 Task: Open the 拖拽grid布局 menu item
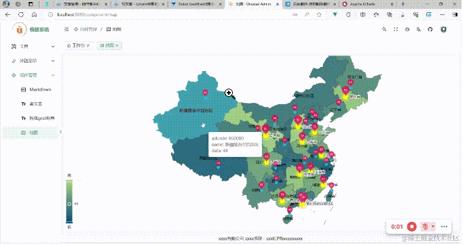pos(31,118)
